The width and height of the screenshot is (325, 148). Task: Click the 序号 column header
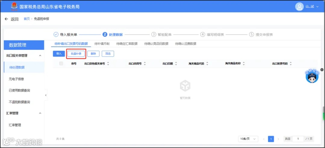pos(74,64)
